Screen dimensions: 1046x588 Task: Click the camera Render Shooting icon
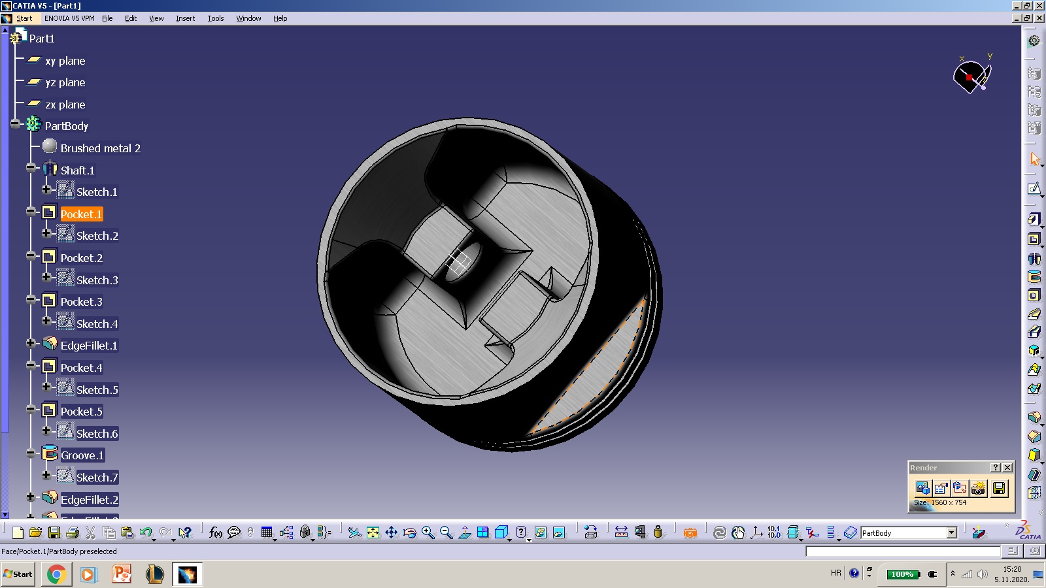[978, 488]
